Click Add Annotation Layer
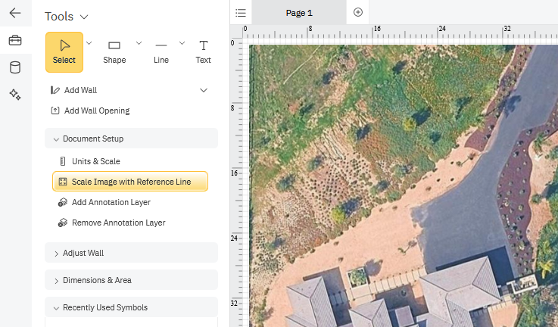This screenshot has height=327, width=558. [x=111, y=202]
